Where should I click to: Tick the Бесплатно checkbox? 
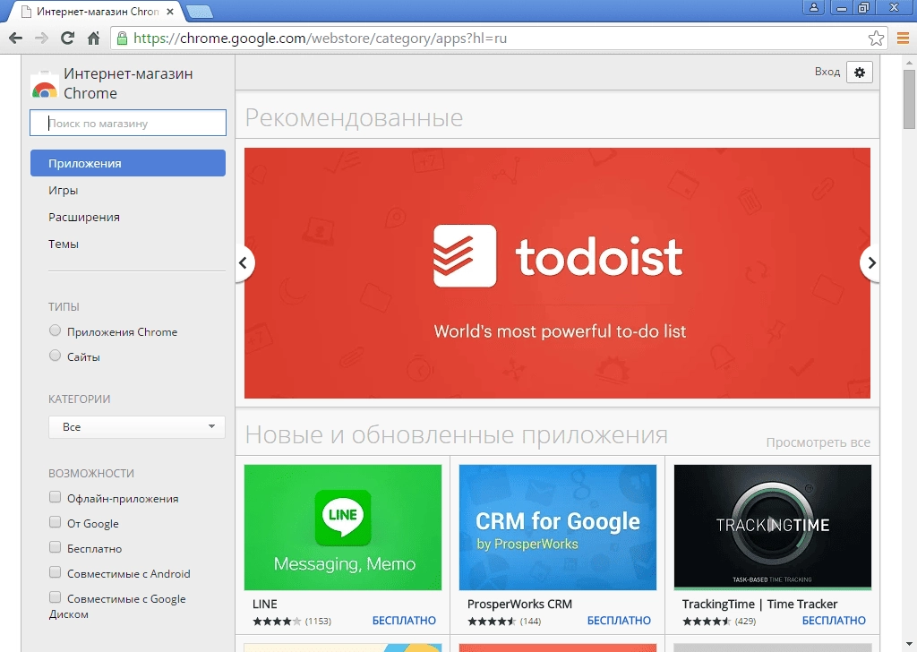[x=55, y=547]
